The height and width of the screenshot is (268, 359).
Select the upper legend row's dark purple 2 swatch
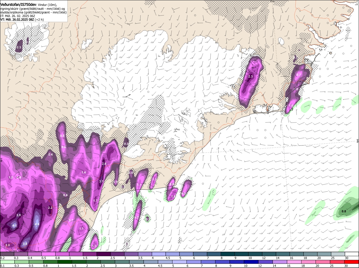click(x=103, y=254)
